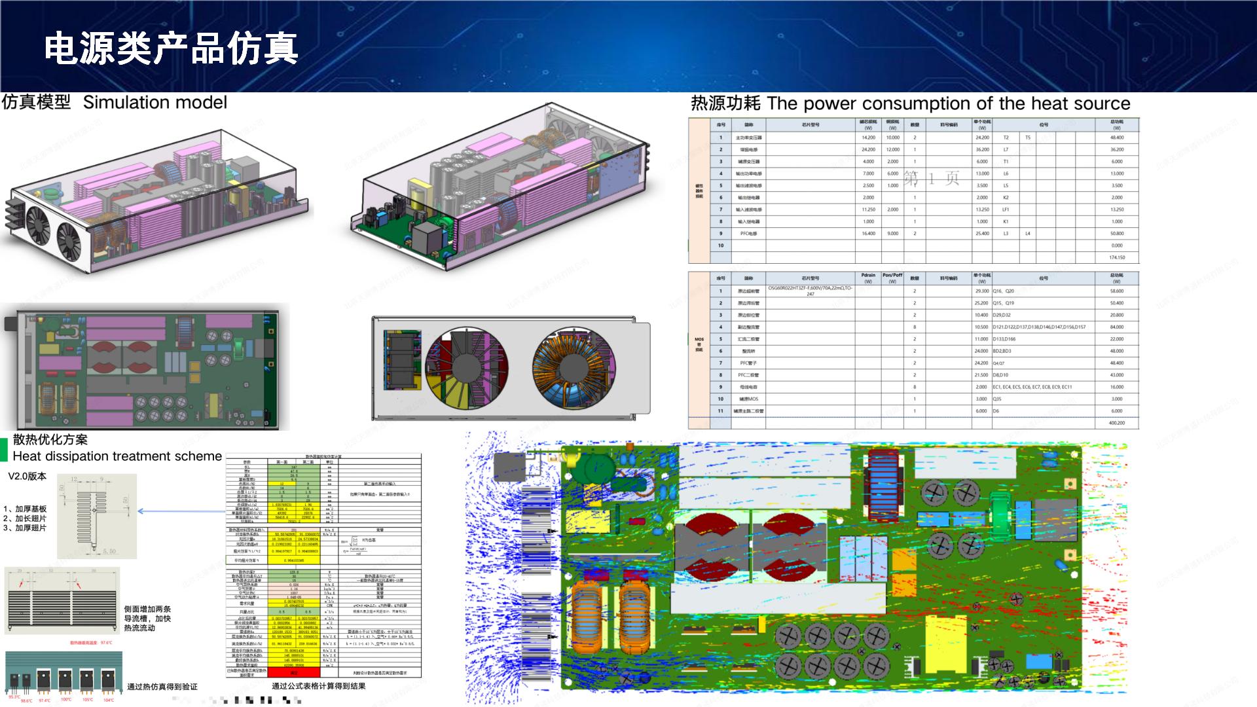Click the right fan opening showing toroid coil
The height and width of the screenshot is (707, 1257).
click(x=574, y=369)
